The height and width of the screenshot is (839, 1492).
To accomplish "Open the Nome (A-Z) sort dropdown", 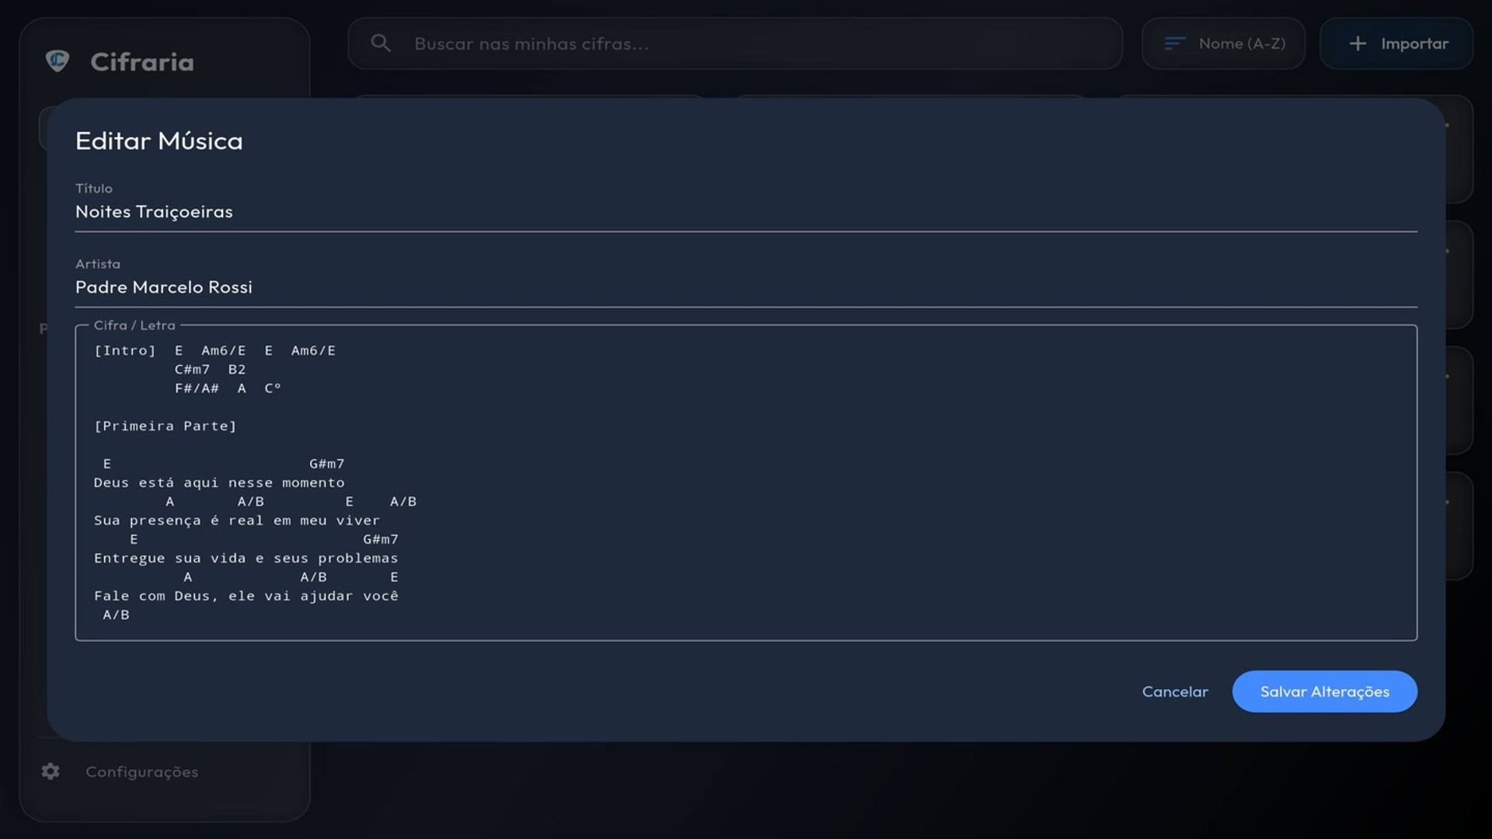I will 1223,44.
